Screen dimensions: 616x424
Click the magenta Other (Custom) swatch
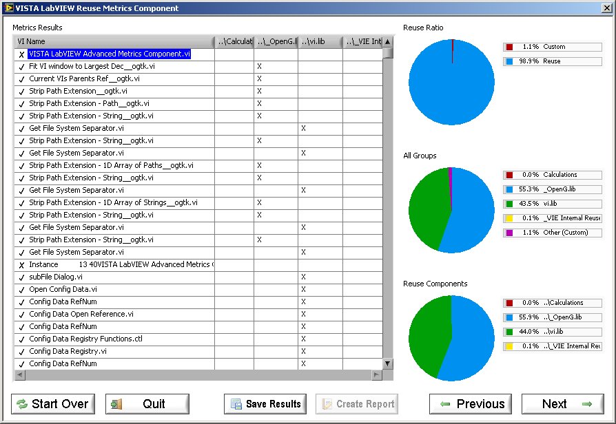509,233
